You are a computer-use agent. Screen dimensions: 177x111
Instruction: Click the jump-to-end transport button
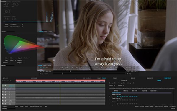(116, 68)
